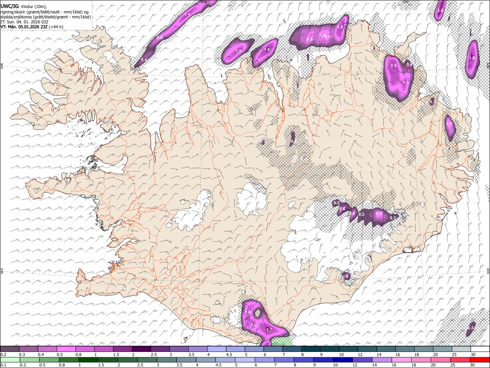Select the upper legend swatch starting at 0.5

coord(66,349)
